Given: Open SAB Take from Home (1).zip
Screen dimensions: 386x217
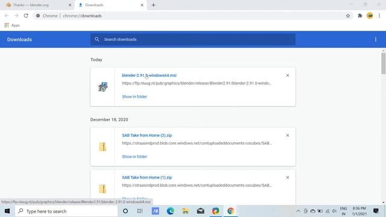Looking at the screenshot, I should pyautogui.click(x=147, y=177).
